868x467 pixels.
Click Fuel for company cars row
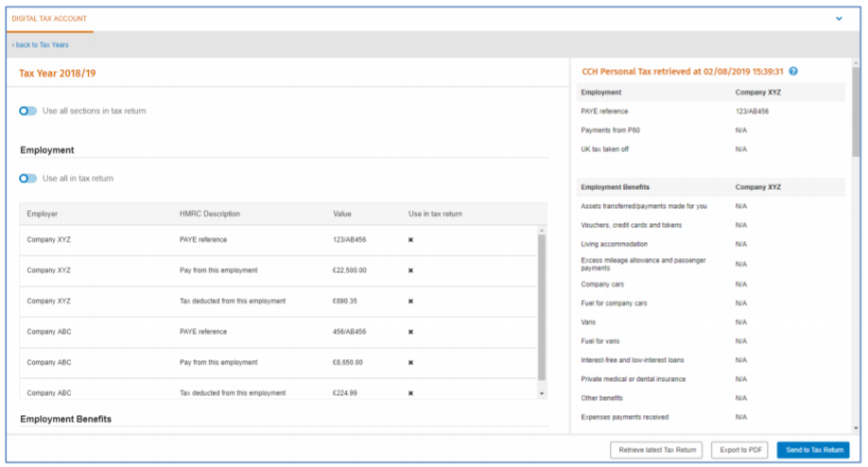click(711, 303)
